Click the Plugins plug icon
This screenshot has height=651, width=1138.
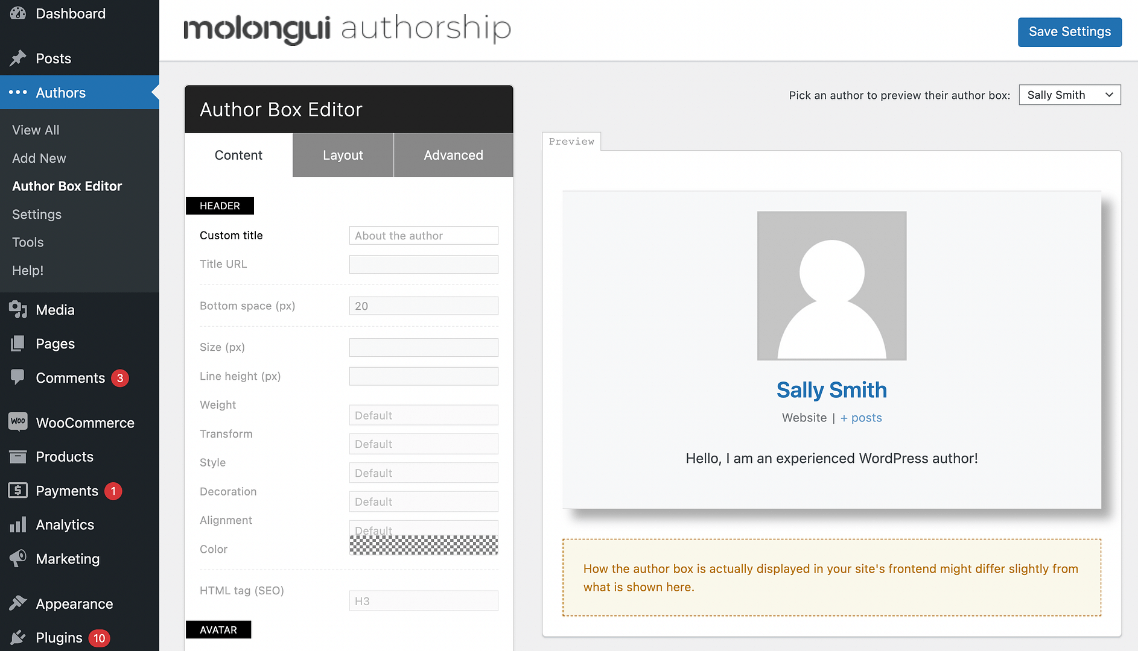click(x=18, y=637)
